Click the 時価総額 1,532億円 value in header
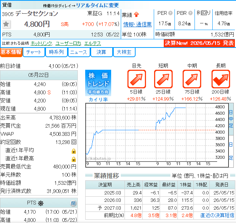Screen dimensions: 236x223 pyautogui.click(x=222, y=35)
